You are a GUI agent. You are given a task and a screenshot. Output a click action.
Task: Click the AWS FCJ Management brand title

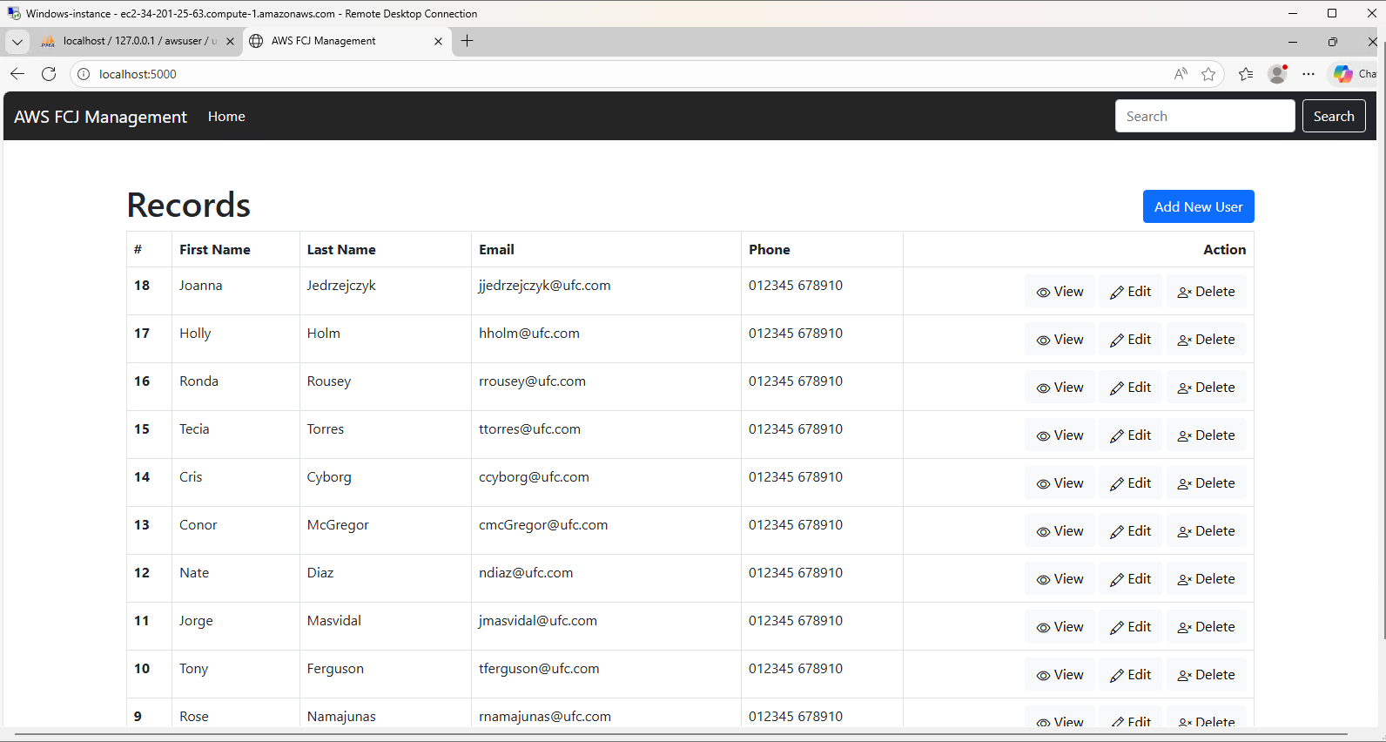click(100, 117)
